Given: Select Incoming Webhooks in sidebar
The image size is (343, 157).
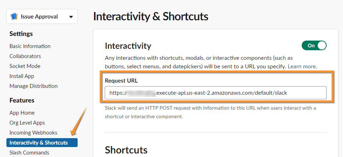Looking at the screenshot, I should (x=33, y=133).
